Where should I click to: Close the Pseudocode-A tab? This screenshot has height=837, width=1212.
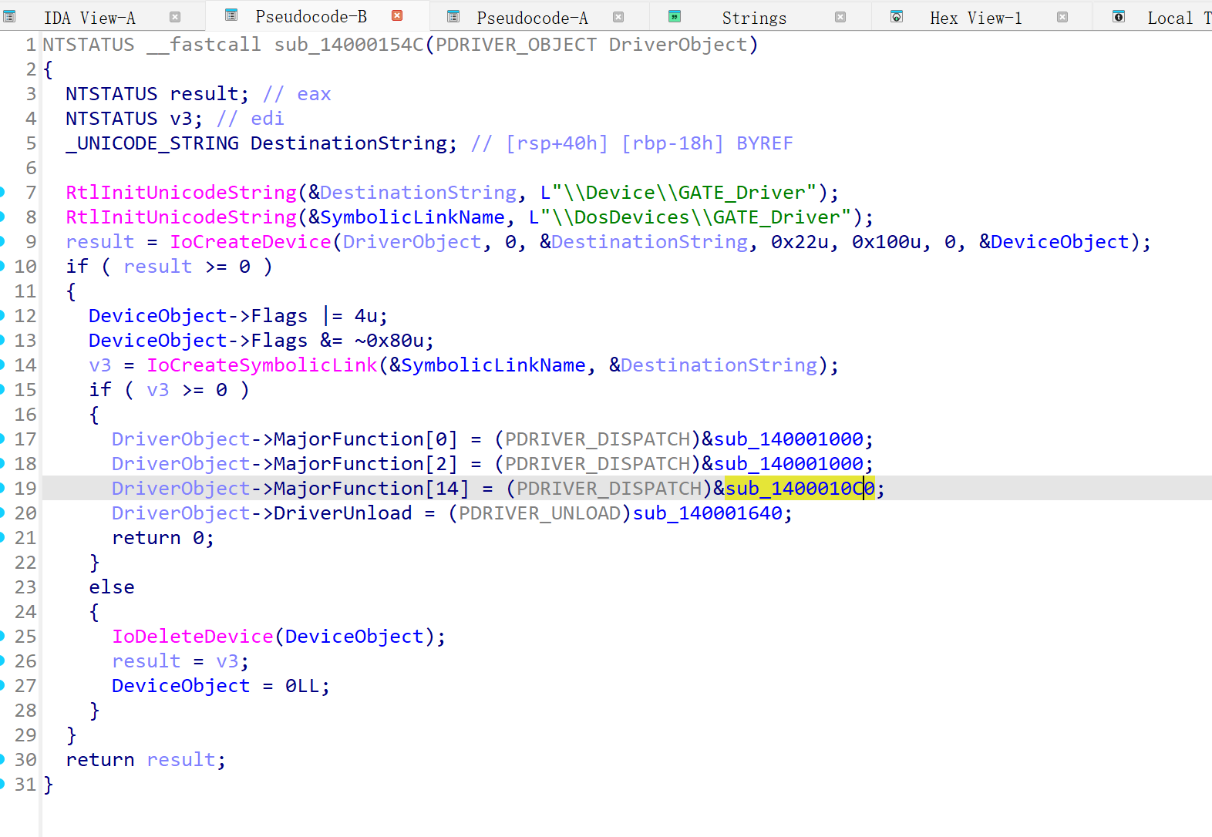[618, 17]
